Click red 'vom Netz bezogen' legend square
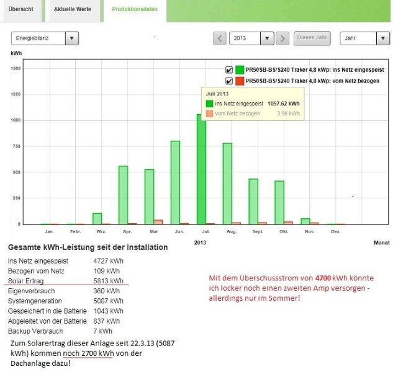 click(240, 81)
